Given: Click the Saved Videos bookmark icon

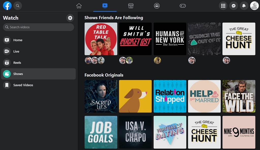Looking at the screenshot, I should tap(7, 85).
